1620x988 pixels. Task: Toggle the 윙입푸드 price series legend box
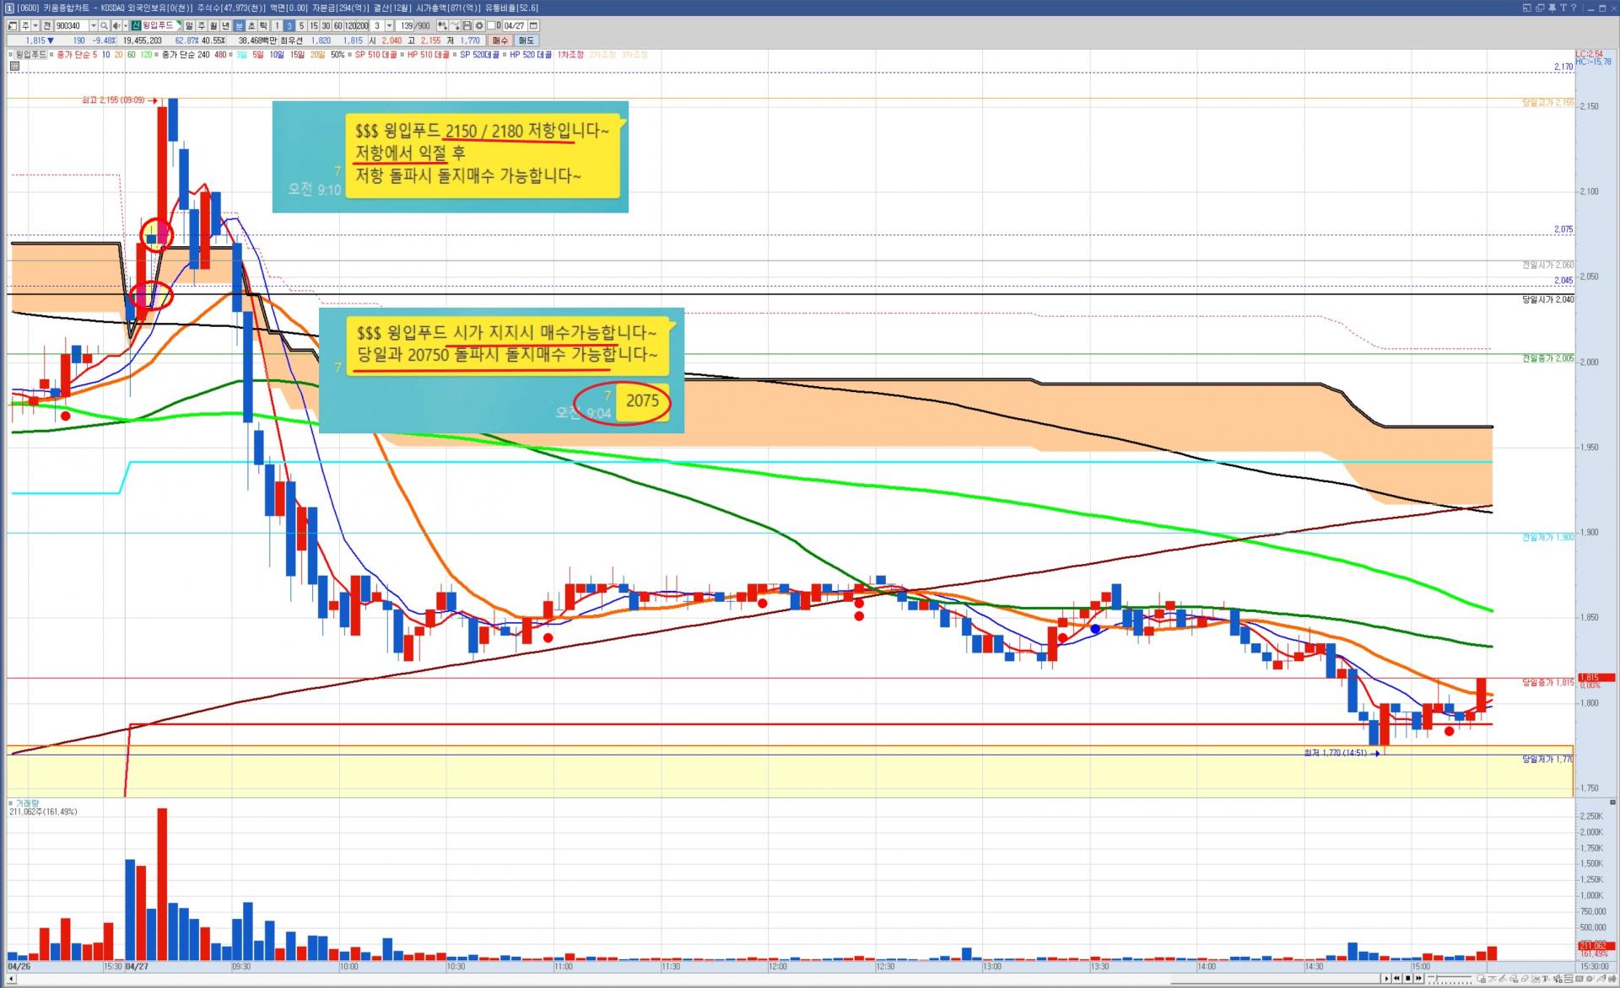click(12, 55)
